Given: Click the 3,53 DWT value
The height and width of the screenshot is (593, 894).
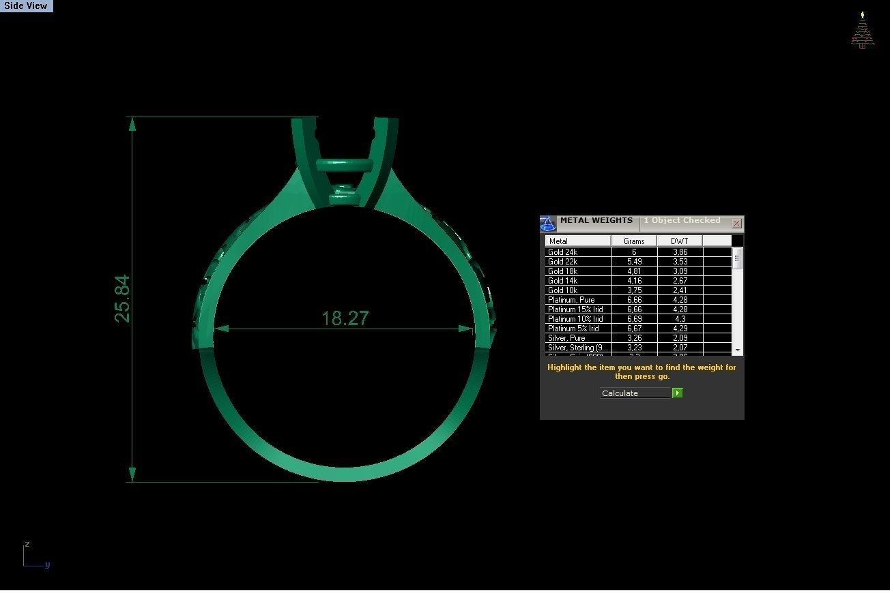Looking at the screenshot, I should [680, 262].
